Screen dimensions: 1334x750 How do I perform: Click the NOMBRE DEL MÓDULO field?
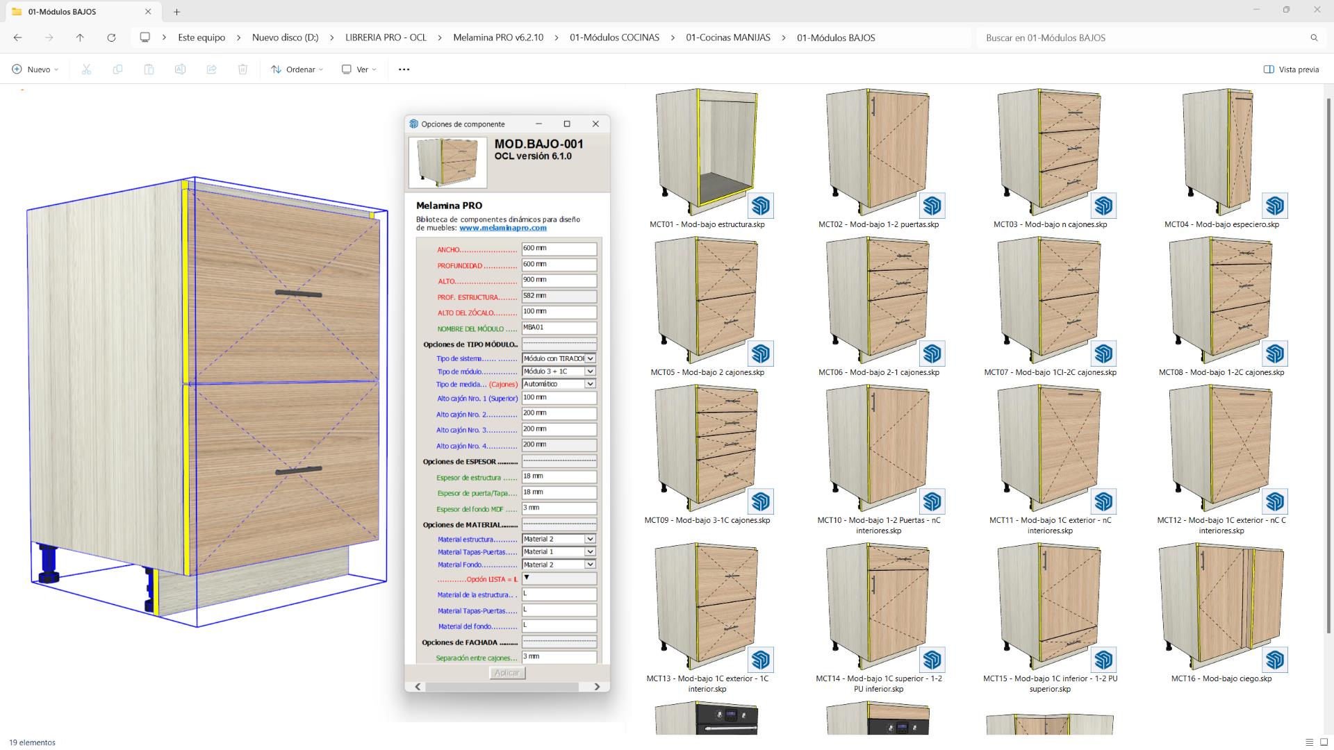(x=559, y=328)
